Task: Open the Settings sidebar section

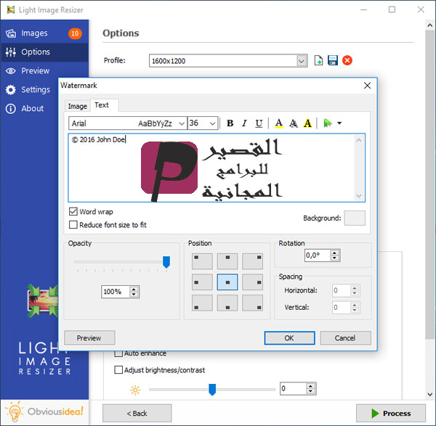Action: point(31,90)
